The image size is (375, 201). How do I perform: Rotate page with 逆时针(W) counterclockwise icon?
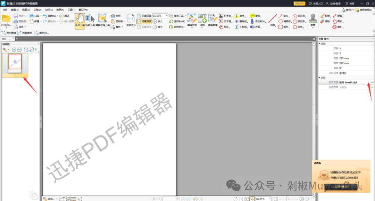point(171,21)
